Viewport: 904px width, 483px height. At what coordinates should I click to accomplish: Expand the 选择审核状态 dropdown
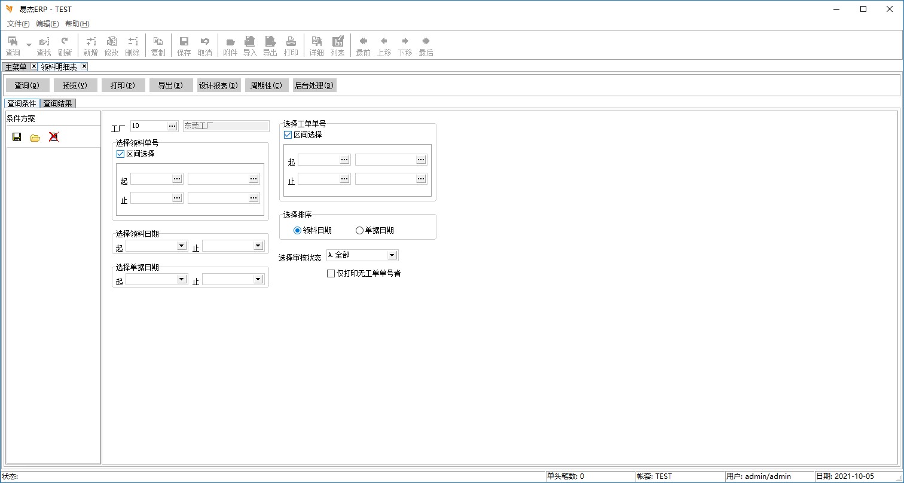pyautogui.click(x=392, y=255)
